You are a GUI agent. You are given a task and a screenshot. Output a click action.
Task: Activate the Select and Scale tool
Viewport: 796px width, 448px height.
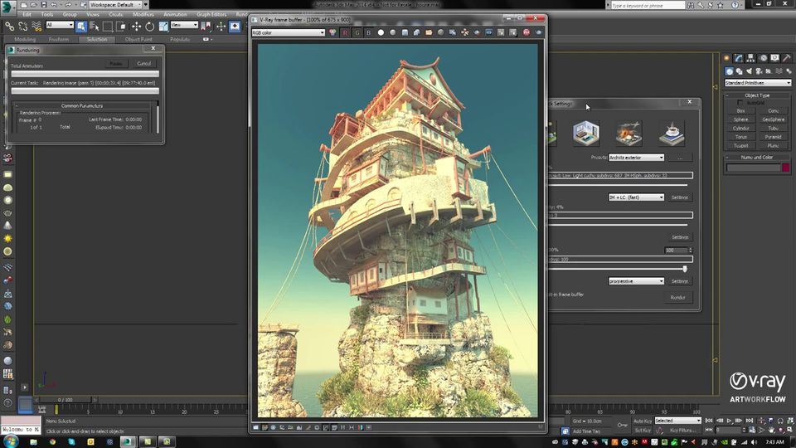click(163, 26)
